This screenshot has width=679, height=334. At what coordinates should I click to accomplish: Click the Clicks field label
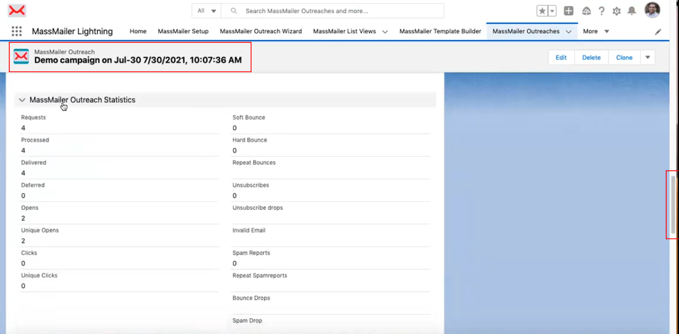point(29,253)
